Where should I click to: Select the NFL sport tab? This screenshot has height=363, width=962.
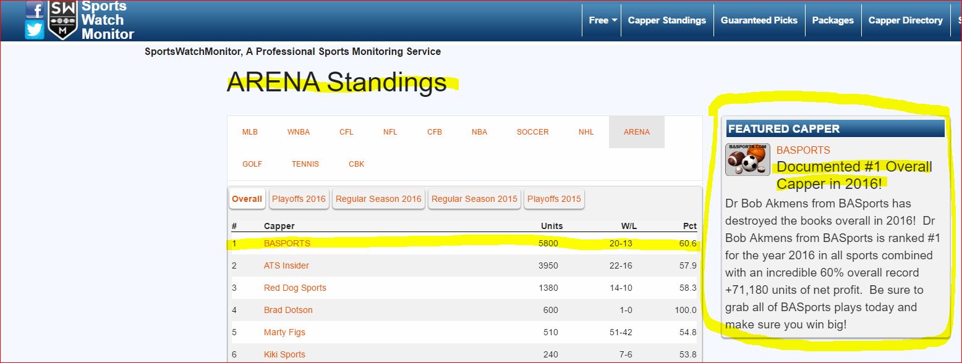click(390, 132)
